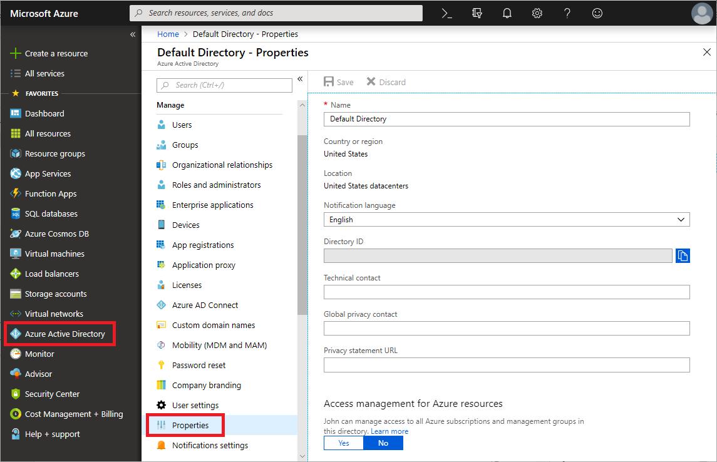Viewport: 717px width, 462px height.
Task: Open the help question mark icon
Action: 567,13
